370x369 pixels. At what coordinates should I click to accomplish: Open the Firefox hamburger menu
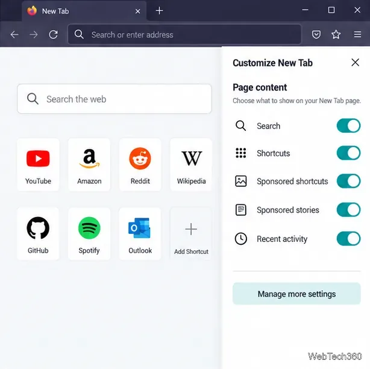click(357, 35)
